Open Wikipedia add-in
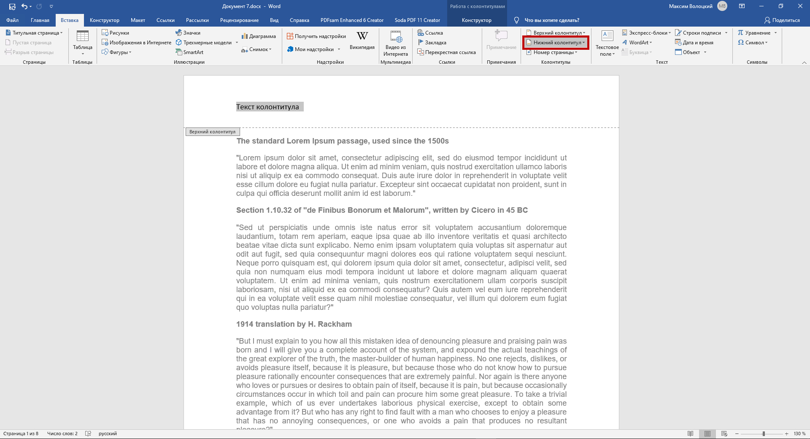Screen dimensions: 810x439 (362, 41)
